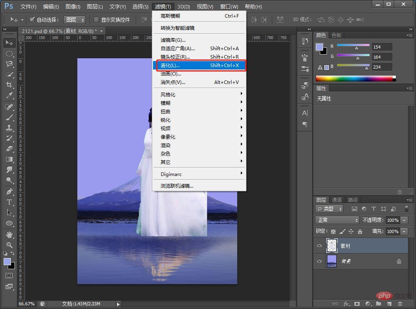Open the 类型 layer filter dropdown

tap(329, 209)
